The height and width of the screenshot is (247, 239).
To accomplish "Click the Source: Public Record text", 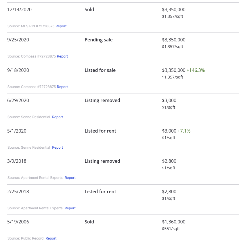I will point(26,238).
